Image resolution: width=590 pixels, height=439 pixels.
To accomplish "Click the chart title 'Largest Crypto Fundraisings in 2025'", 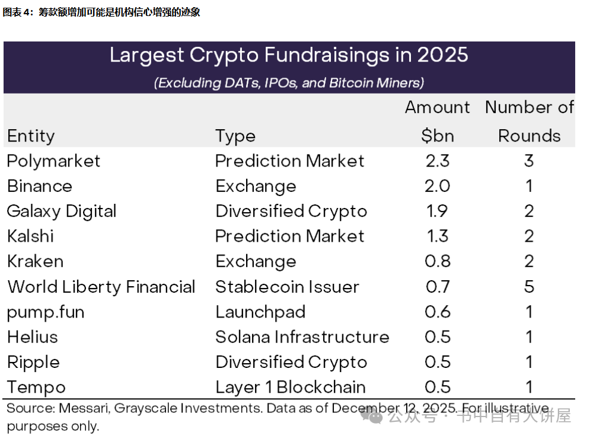I will click(289, 55).
